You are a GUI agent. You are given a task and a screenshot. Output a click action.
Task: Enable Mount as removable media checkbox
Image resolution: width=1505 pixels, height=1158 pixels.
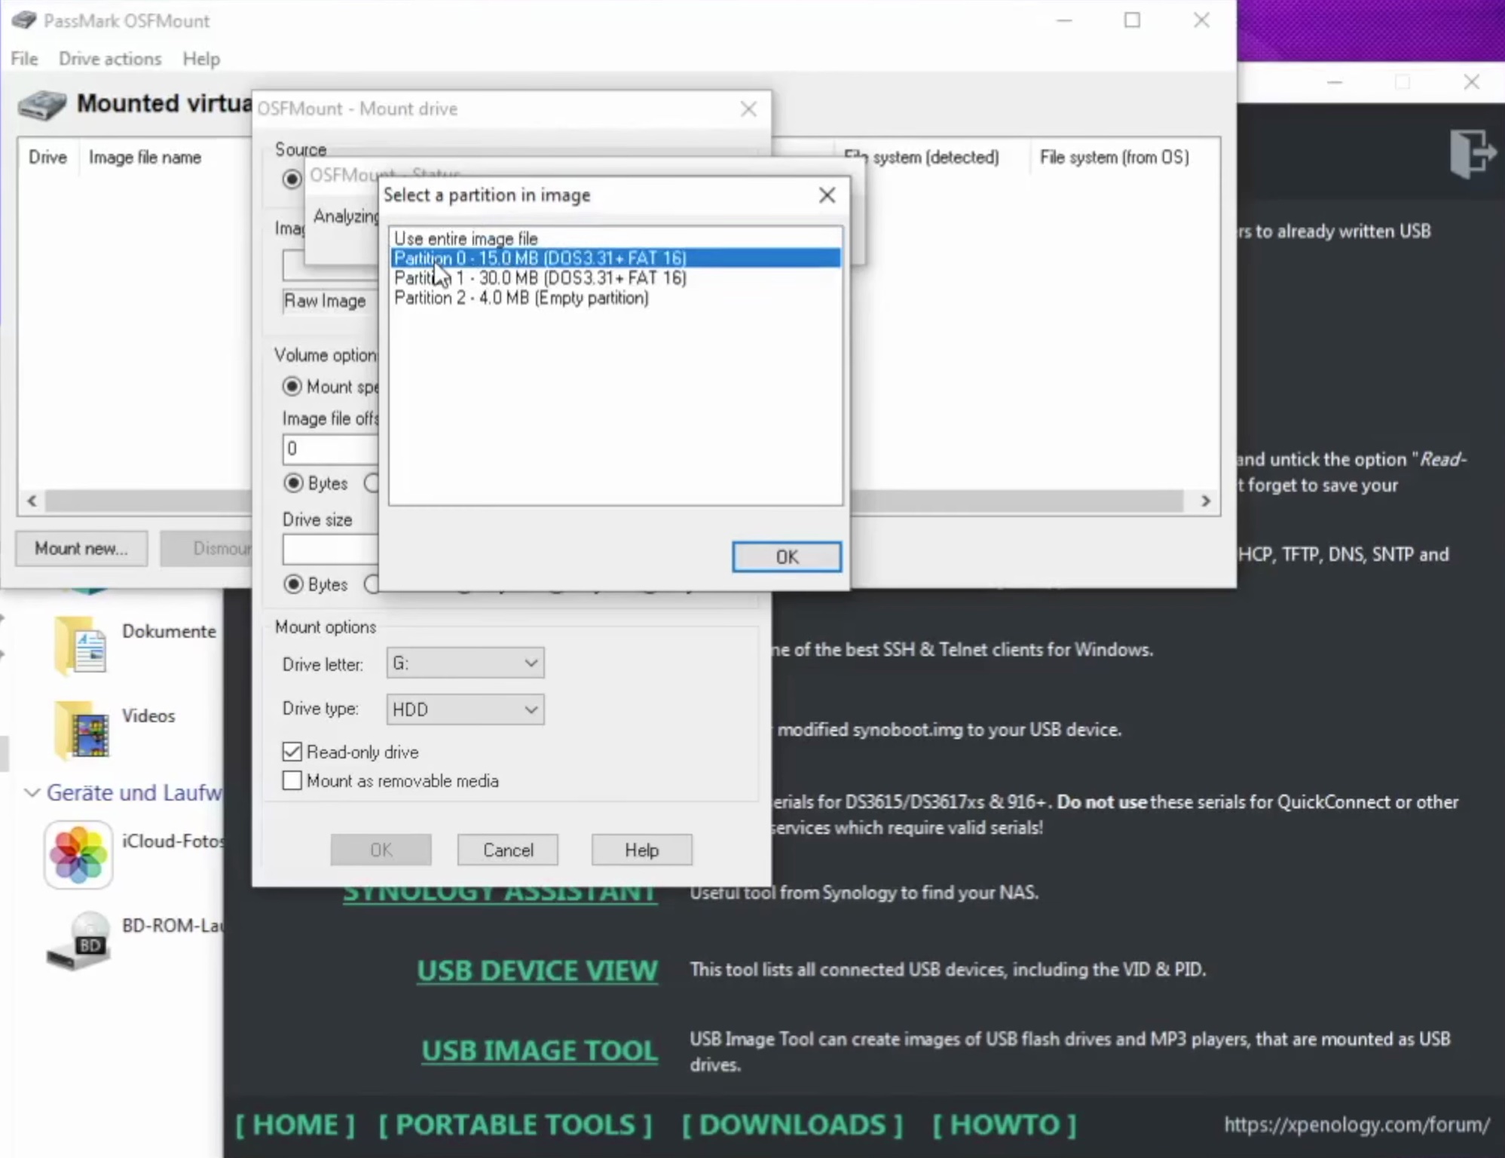(292, 780)
